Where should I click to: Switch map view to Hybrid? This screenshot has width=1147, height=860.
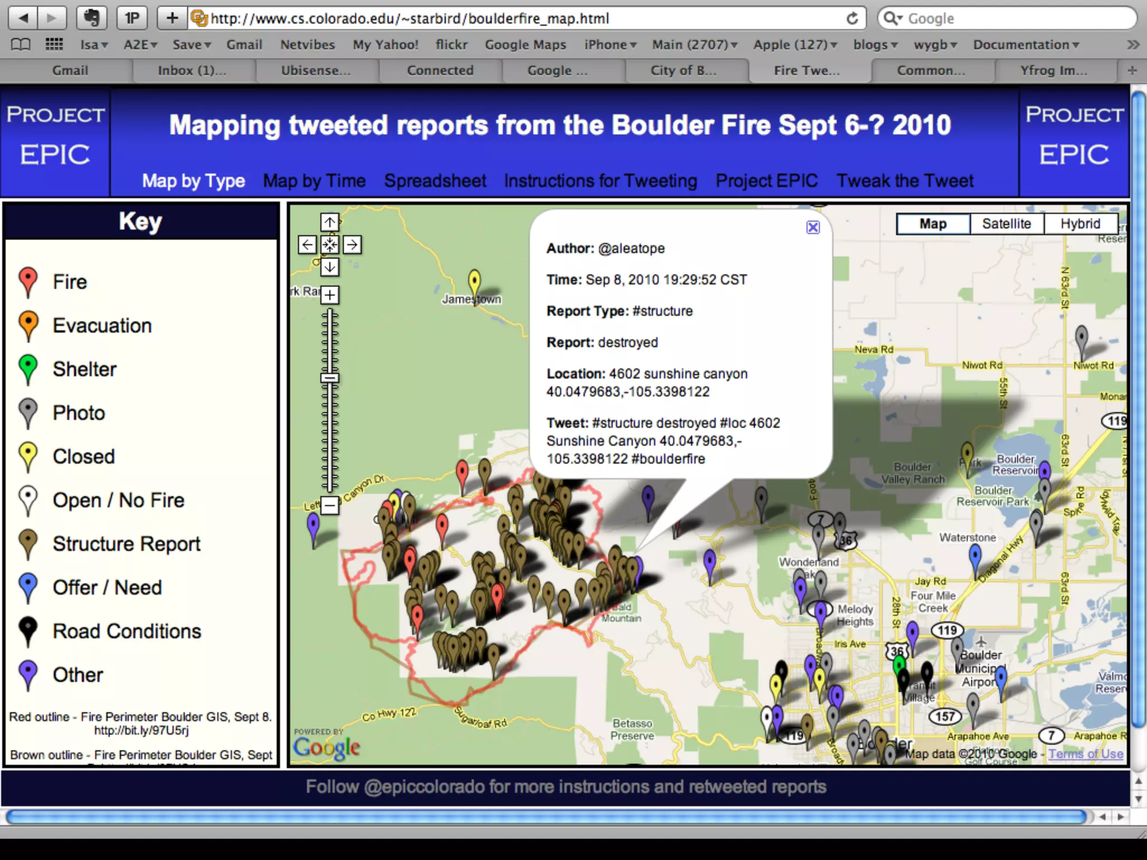(1080, 224)
